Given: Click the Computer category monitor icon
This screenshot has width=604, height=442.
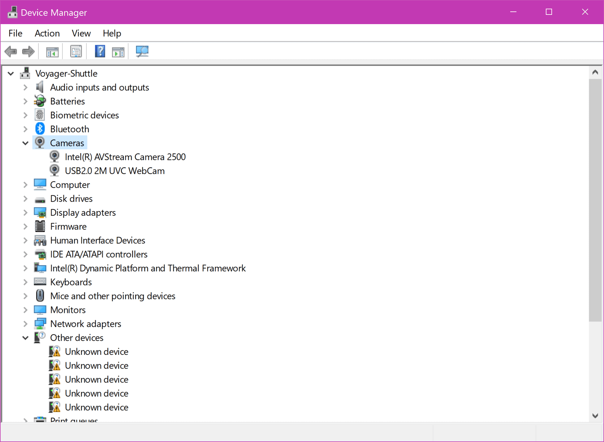Looking at the screenshot, I should [40, 185].
